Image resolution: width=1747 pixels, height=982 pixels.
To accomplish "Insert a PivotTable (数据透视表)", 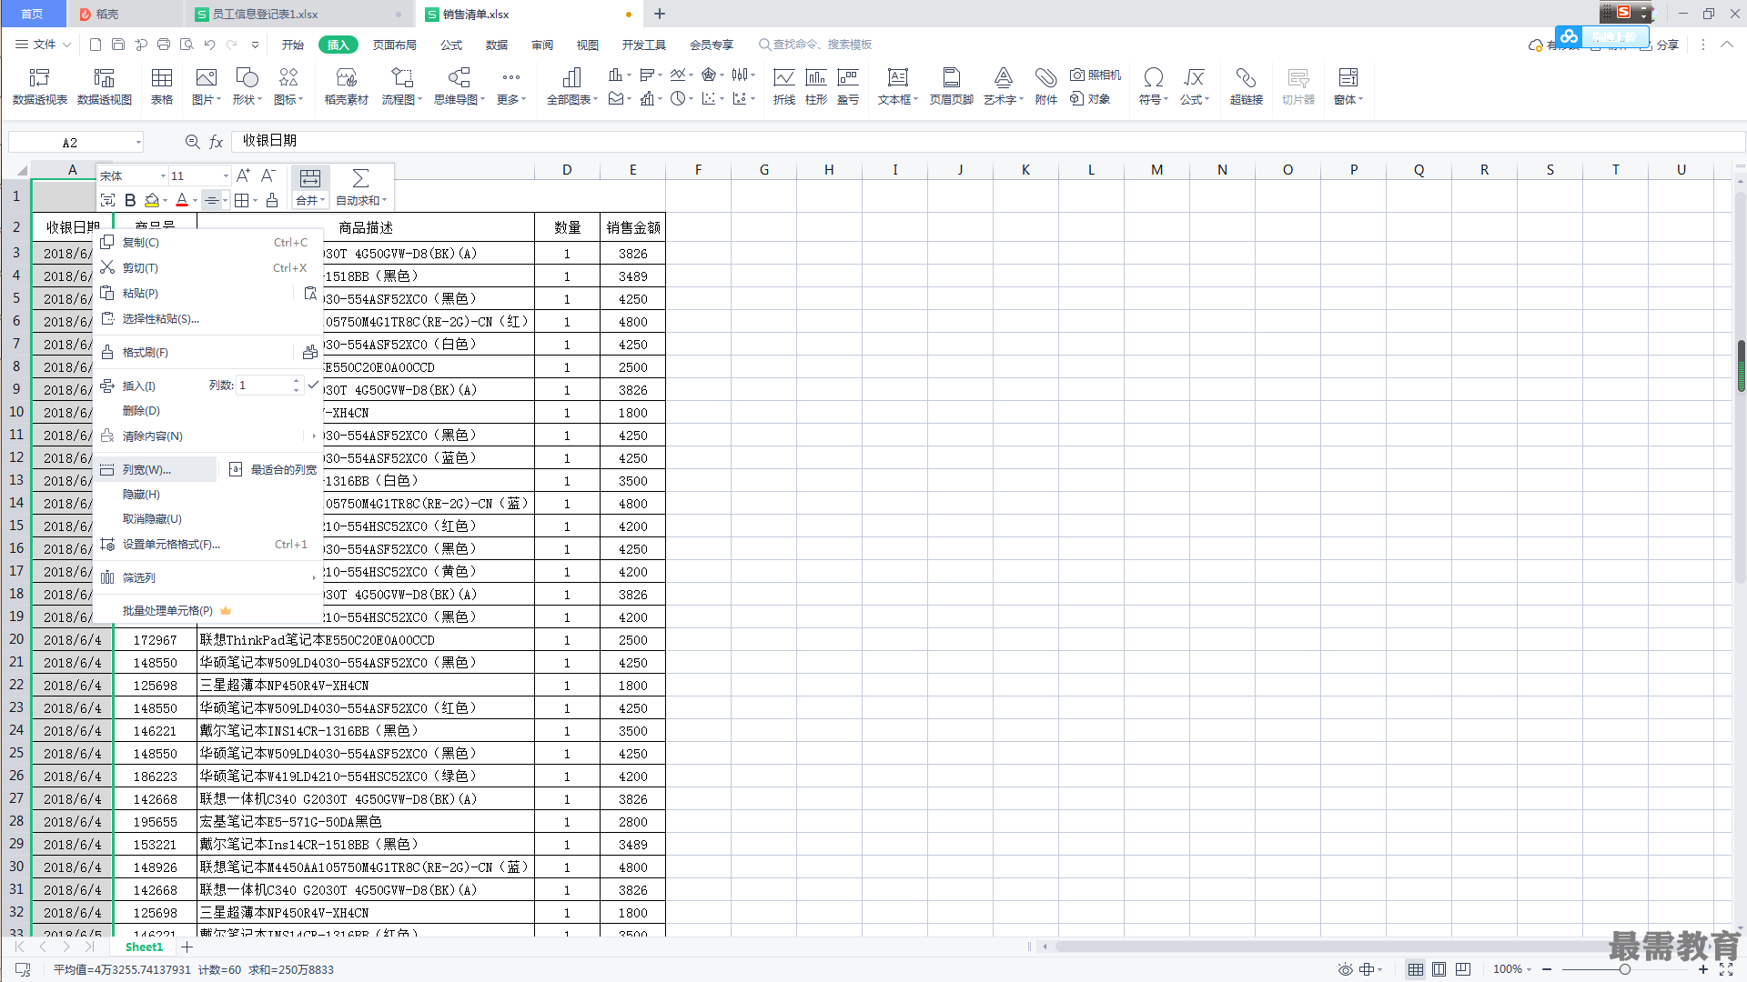I will tap(39, 86).
